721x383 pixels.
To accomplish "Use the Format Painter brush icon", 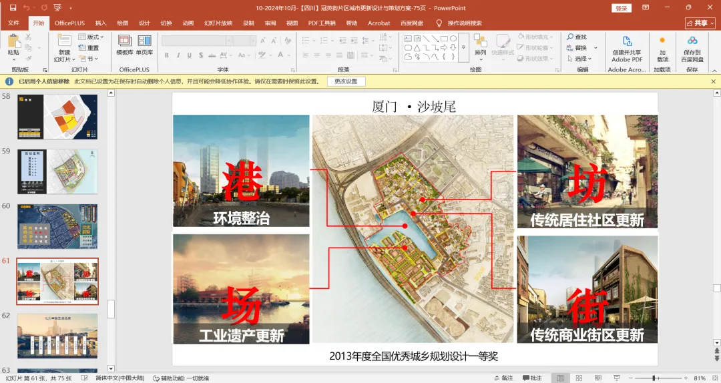I will pyautogui.click(x=29, y=59).
